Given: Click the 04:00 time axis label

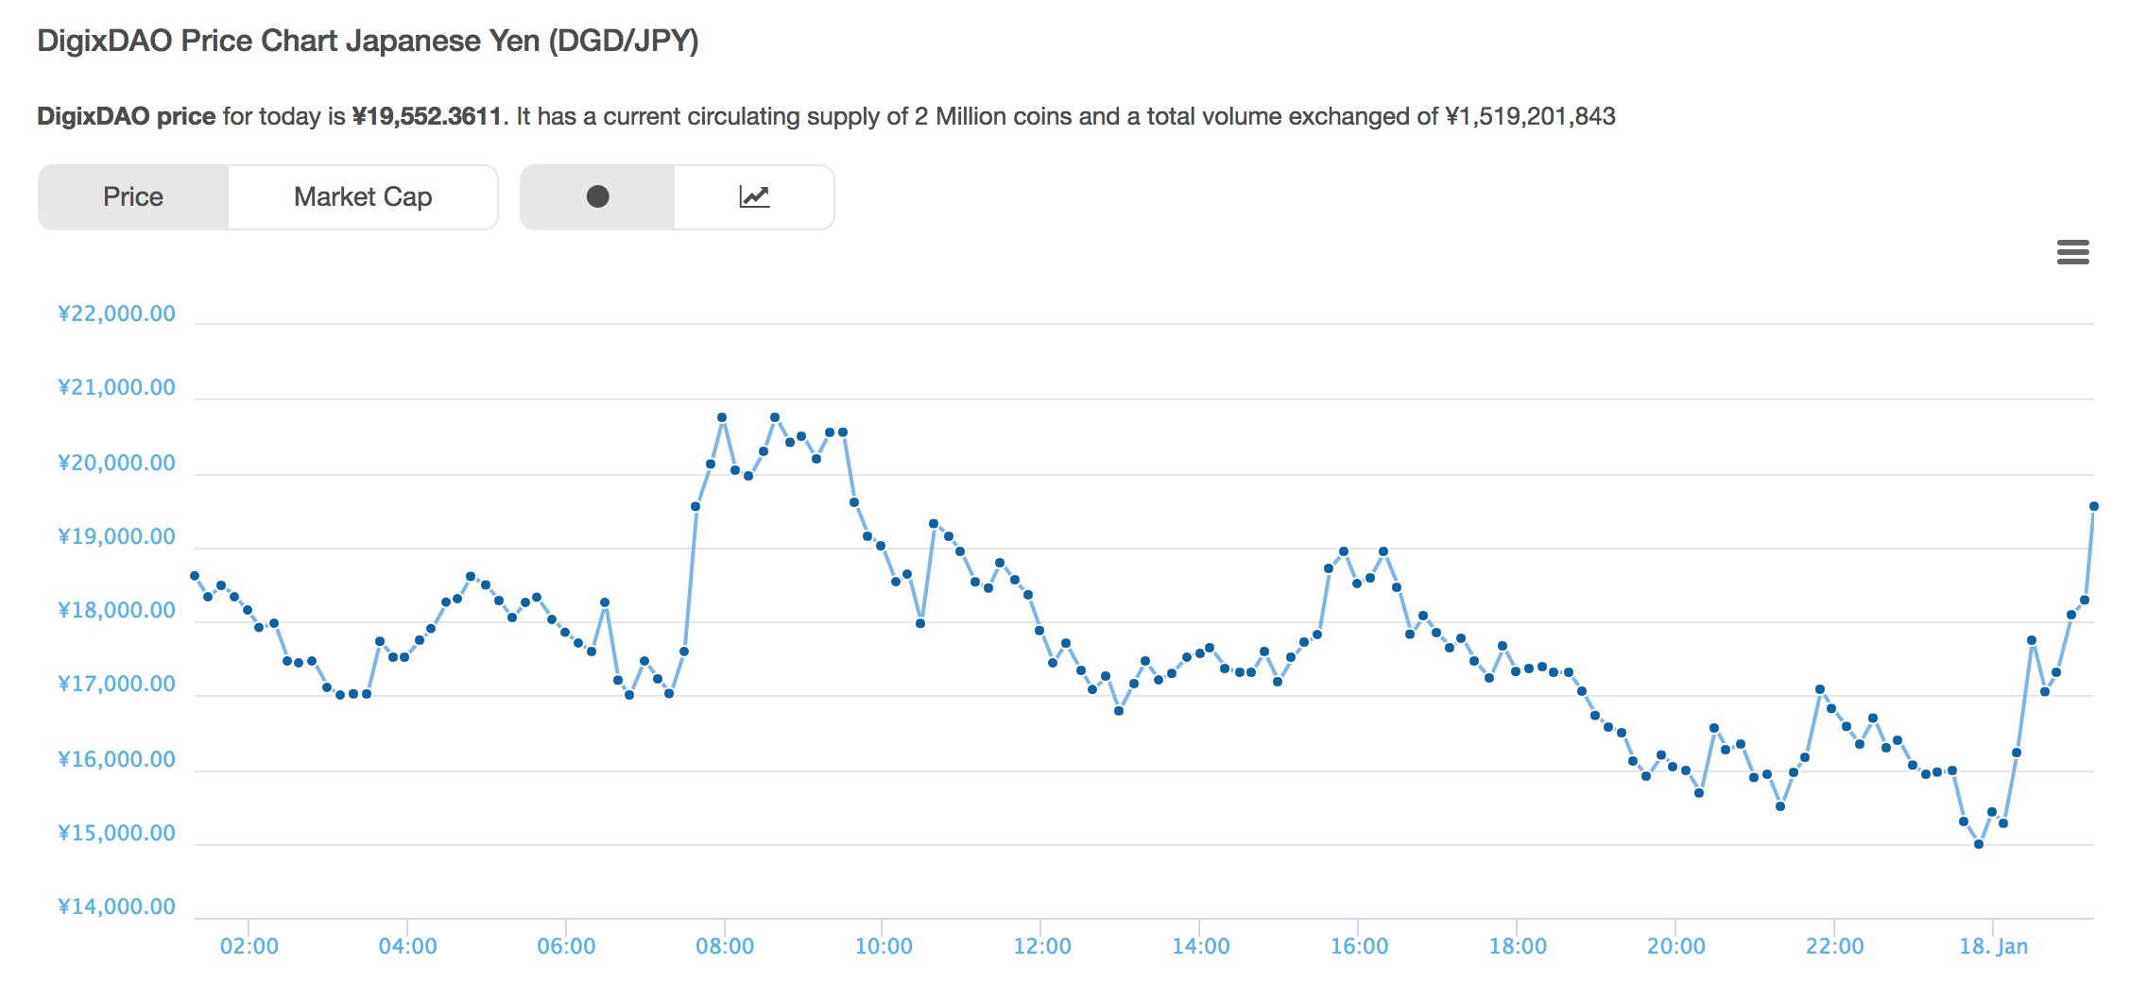Looking at the screenshot, I should click(407, 946).
